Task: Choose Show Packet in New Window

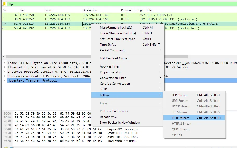Action: [x=127, y=123]
